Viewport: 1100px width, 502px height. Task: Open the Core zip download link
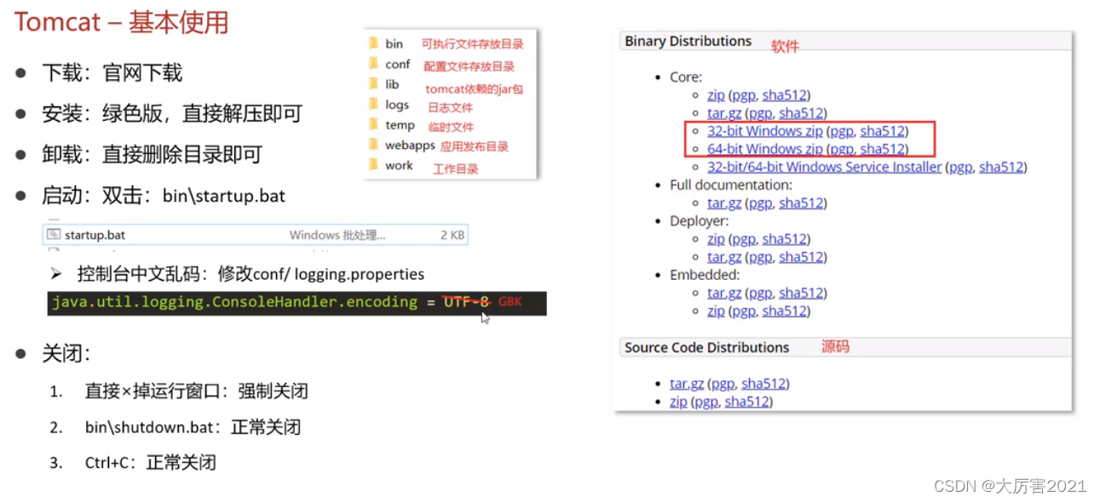coord(716,95)
